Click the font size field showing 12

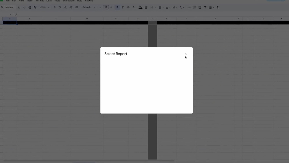click(106, 8)
